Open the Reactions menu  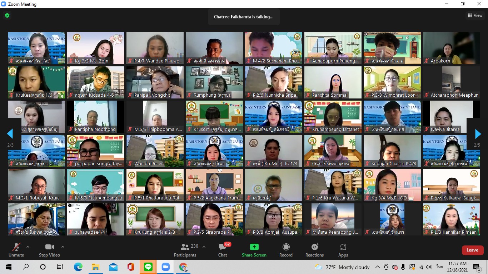tap(314, 250)
